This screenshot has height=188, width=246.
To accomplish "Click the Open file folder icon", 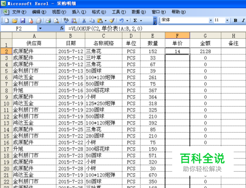I will (x=15, y=21).
